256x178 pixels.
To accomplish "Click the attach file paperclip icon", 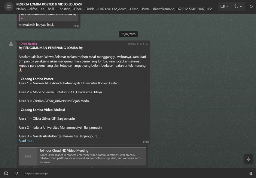I will tap(16, 173).
